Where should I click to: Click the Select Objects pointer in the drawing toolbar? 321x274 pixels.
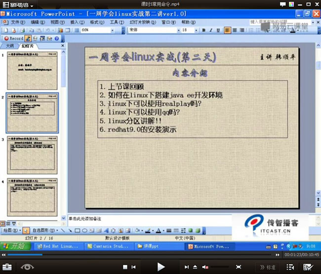coord(26,231)
